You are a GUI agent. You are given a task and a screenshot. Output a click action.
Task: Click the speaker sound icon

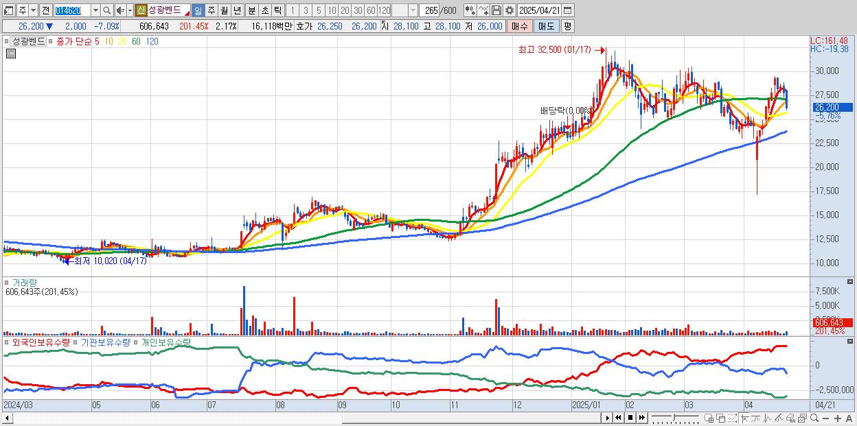click(x=120, y=10)
